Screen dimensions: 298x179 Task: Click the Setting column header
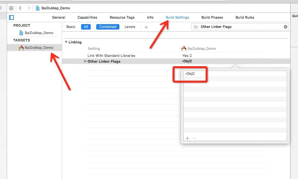pos(94,49)
